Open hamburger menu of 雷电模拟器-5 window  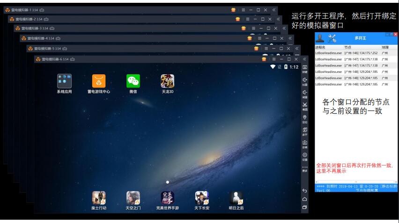[266, 49]
